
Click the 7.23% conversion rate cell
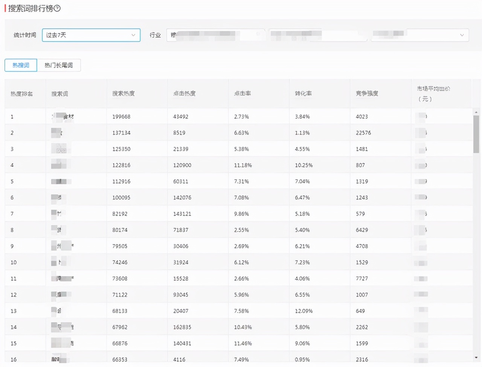pos(302,263)
